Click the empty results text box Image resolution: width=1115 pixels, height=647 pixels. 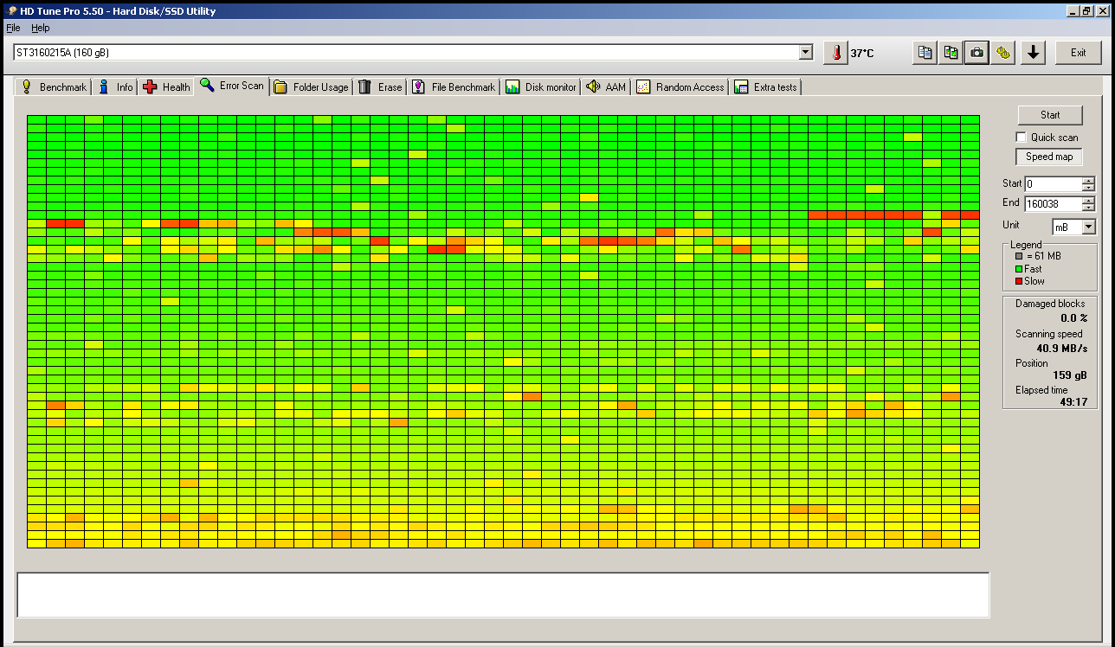coord(503,595)
